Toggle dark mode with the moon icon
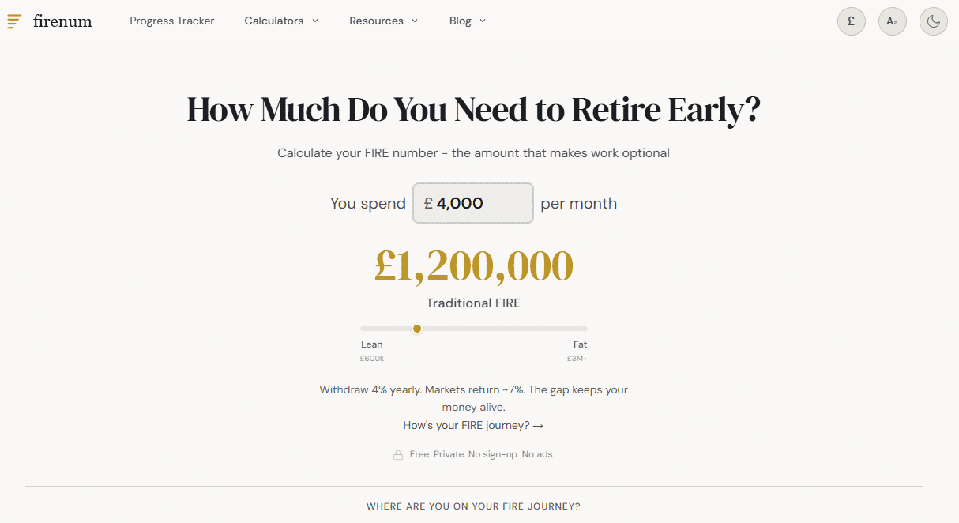The image size is (959, 523). [933, 21]
